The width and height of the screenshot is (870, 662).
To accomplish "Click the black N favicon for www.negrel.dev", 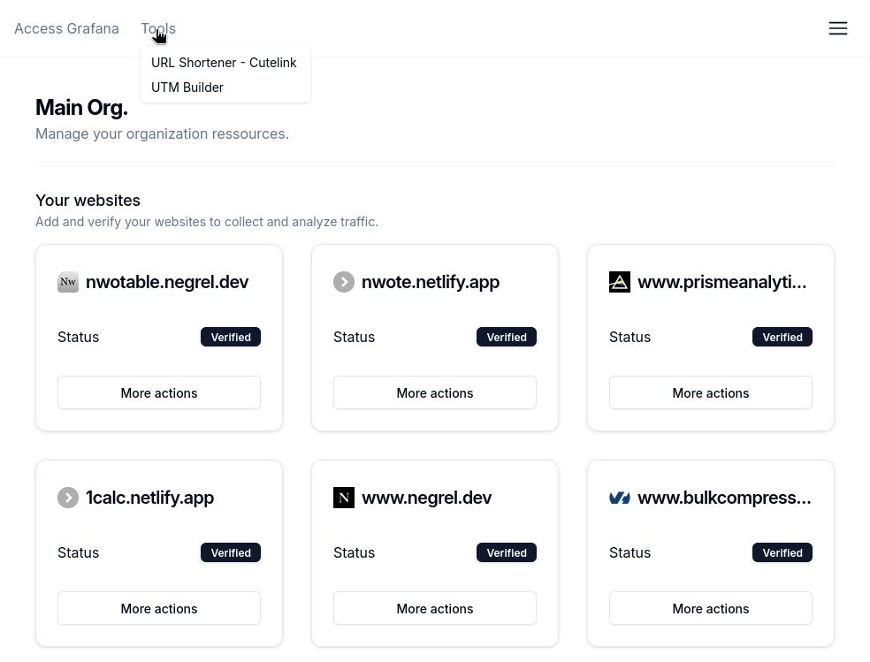I will [x=344, y=498].
